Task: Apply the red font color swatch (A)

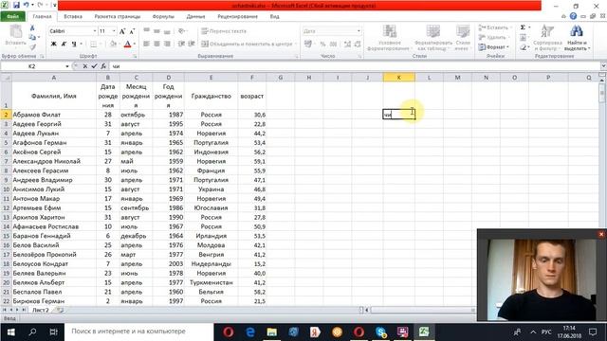Action: click(127, 45)
